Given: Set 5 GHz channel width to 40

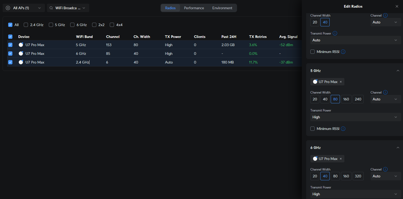Looking at the screenshot, I should 325,99.
